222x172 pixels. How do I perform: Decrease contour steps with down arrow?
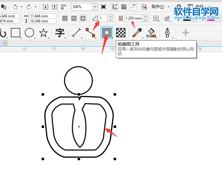tap(111, 20)
